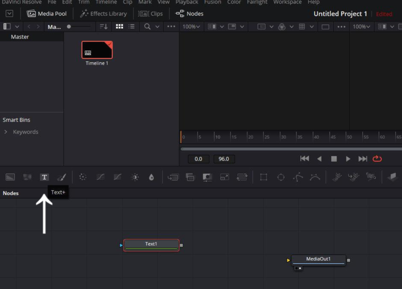
Task: Add a Resize node
Action: (225, 177)
